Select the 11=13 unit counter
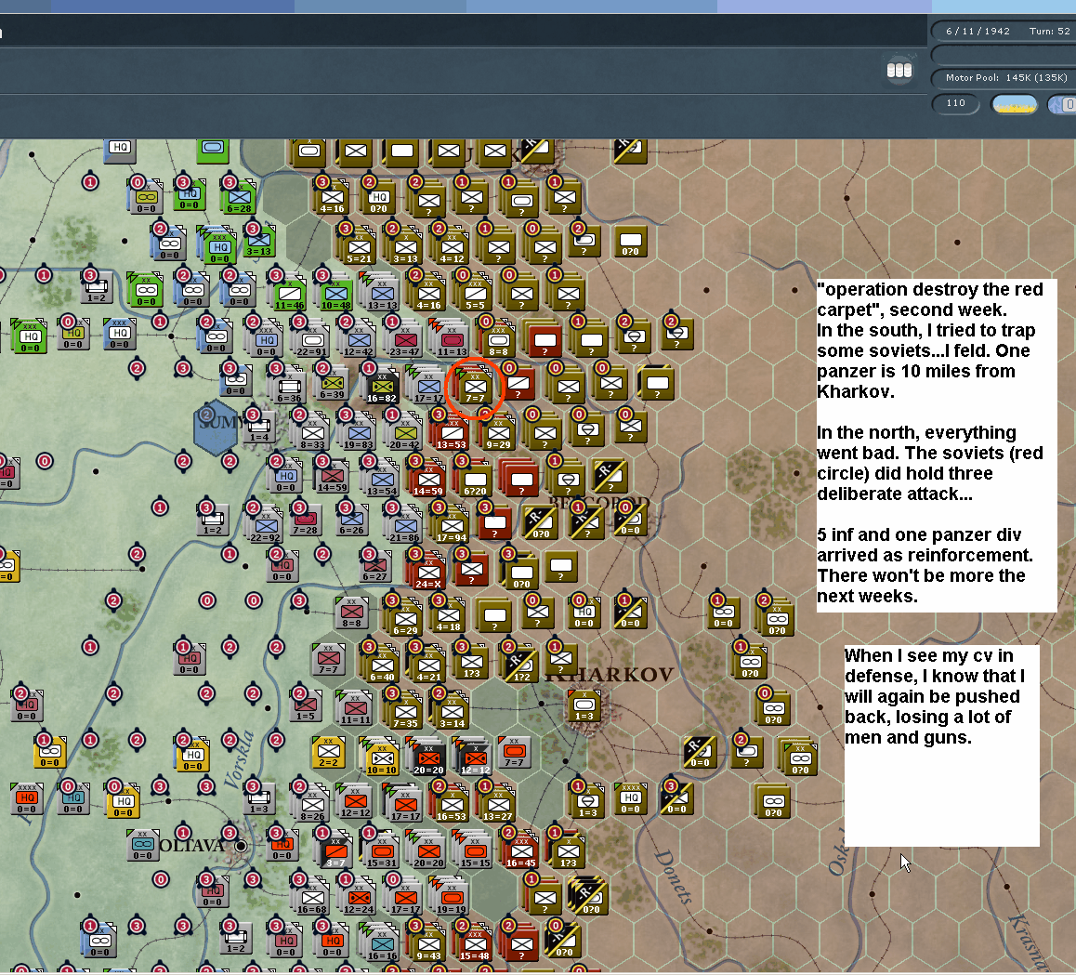The height and width of the screenshot is (975, 1076). pyautogui.click(x=452, y=342)
